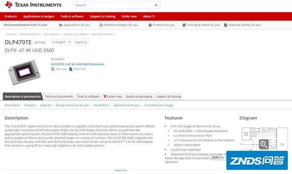The image size is (292, 174).
Task: Click the View now link
Action: 61,69
